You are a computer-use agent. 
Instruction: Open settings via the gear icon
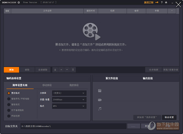pos(19,2)
